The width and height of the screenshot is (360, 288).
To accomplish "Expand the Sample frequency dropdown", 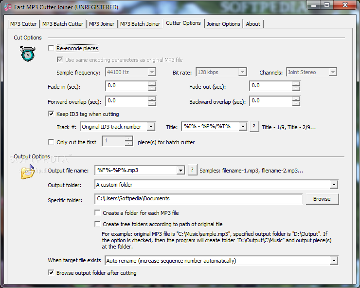I will click(152, 72).
